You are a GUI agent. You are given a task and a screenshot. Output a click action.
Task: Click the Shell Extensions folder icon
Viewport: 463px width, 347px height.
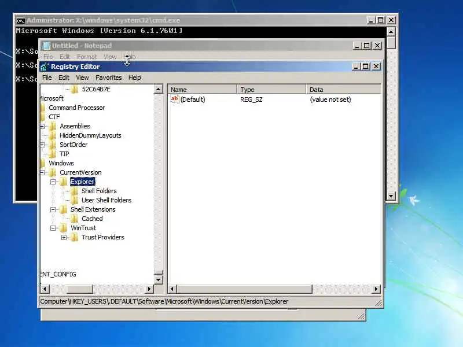pyautogui.click(x=64, y=209)
